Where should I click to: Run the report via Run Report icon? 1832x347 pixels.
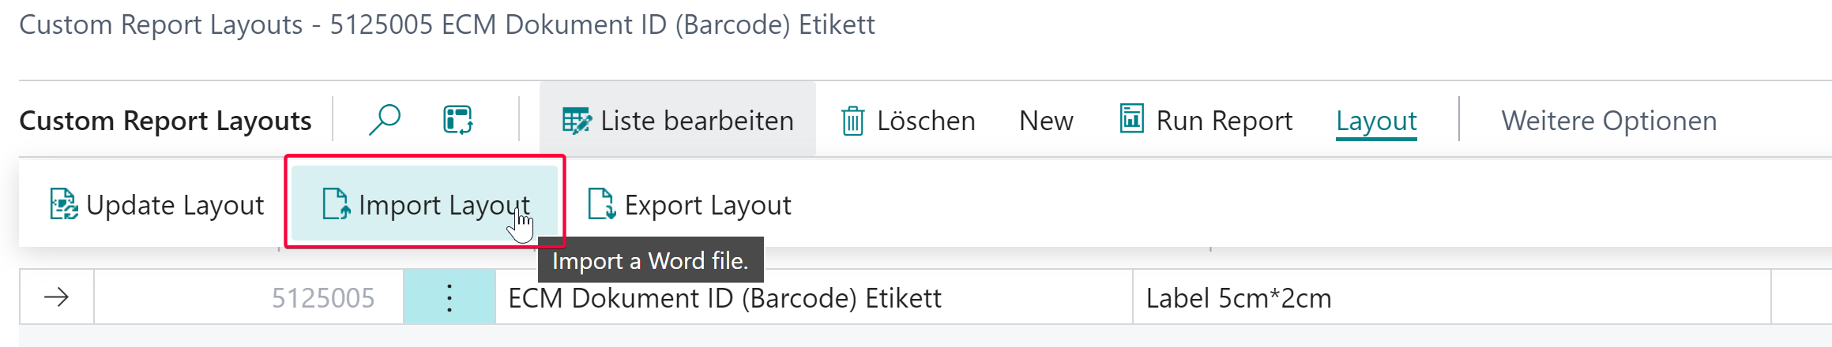pyautogui.click(x=1131, y=119)
